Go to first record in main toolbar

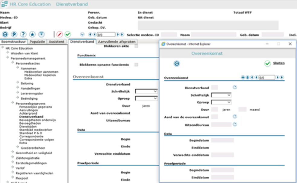(90, 34)
